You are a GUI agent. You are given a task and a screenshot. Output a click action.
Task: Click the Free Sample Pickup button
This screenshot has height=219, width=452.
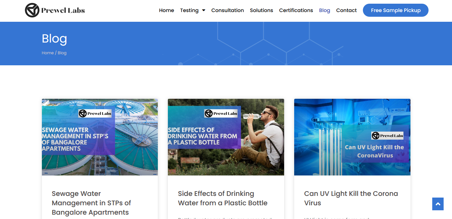click(395, 10)
